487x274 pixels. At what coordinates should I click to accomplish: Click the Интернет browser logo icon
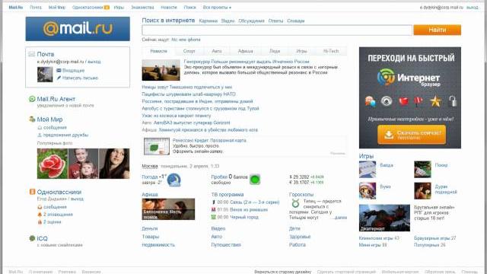tap(386, 77)
